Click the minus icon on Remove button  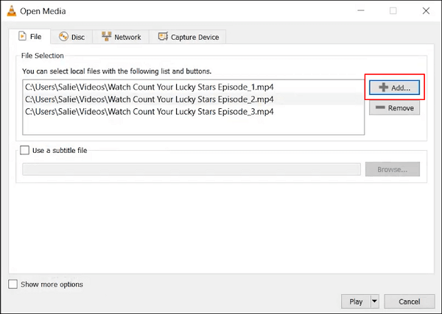(x=380, y=108)
